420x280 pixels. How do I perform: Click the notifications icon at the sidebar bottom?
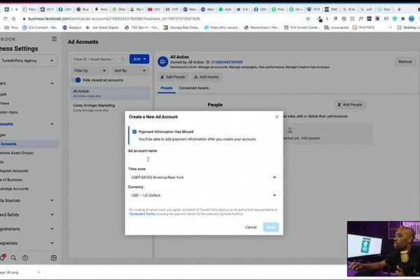3,258
